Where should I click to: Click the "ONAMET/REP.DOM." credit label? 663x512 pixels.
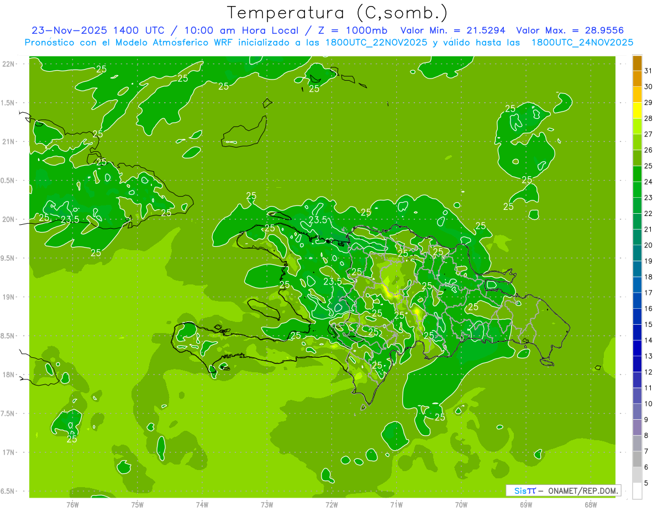(x=583, y=490)
